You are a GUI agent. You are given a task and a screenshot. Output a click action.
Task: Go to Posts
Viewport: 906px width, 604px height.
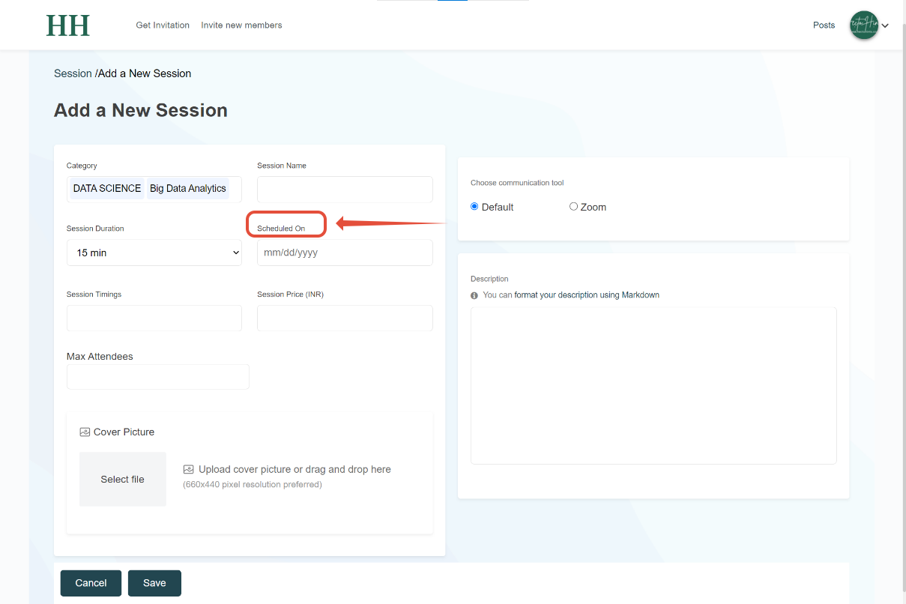click(x=824, y=25)
